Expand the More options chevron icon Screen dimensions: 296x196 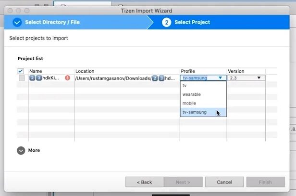coord(21,151)
